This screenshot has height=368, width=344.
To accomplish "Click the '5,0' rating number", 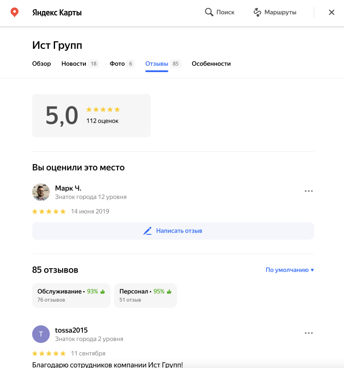I will pos(62,116).
